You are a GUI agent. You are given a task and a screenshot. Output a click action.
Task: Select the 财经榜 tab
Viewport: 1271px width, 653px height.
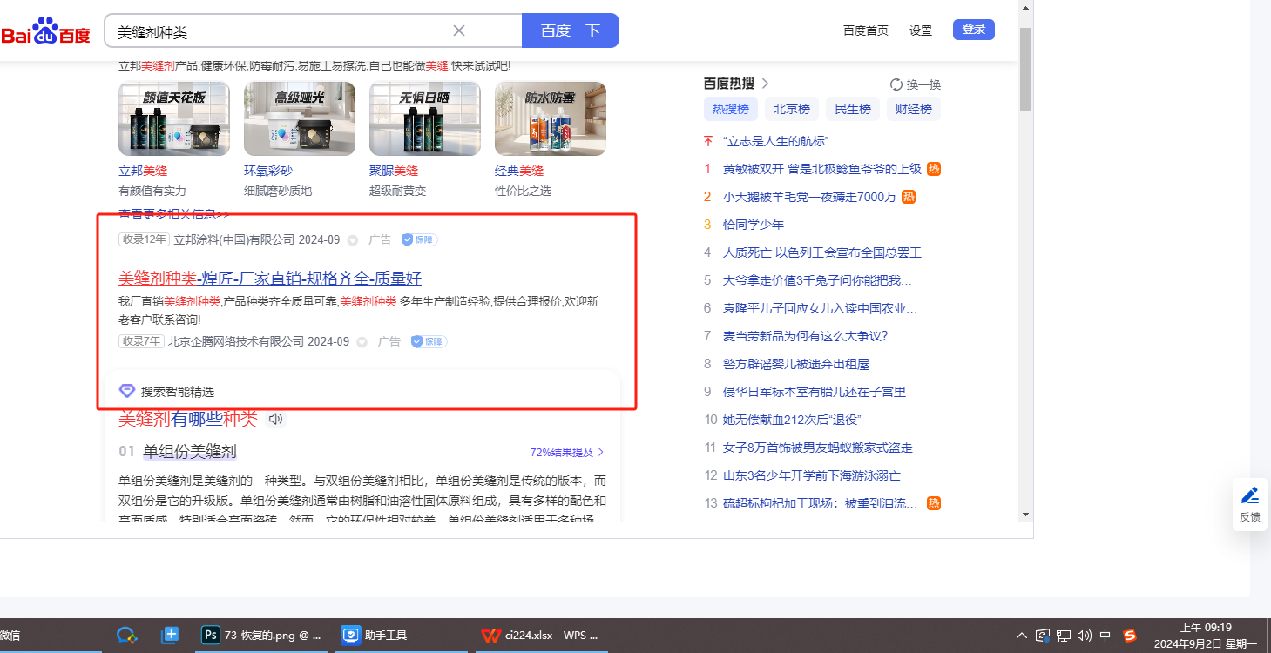[913, 109]
